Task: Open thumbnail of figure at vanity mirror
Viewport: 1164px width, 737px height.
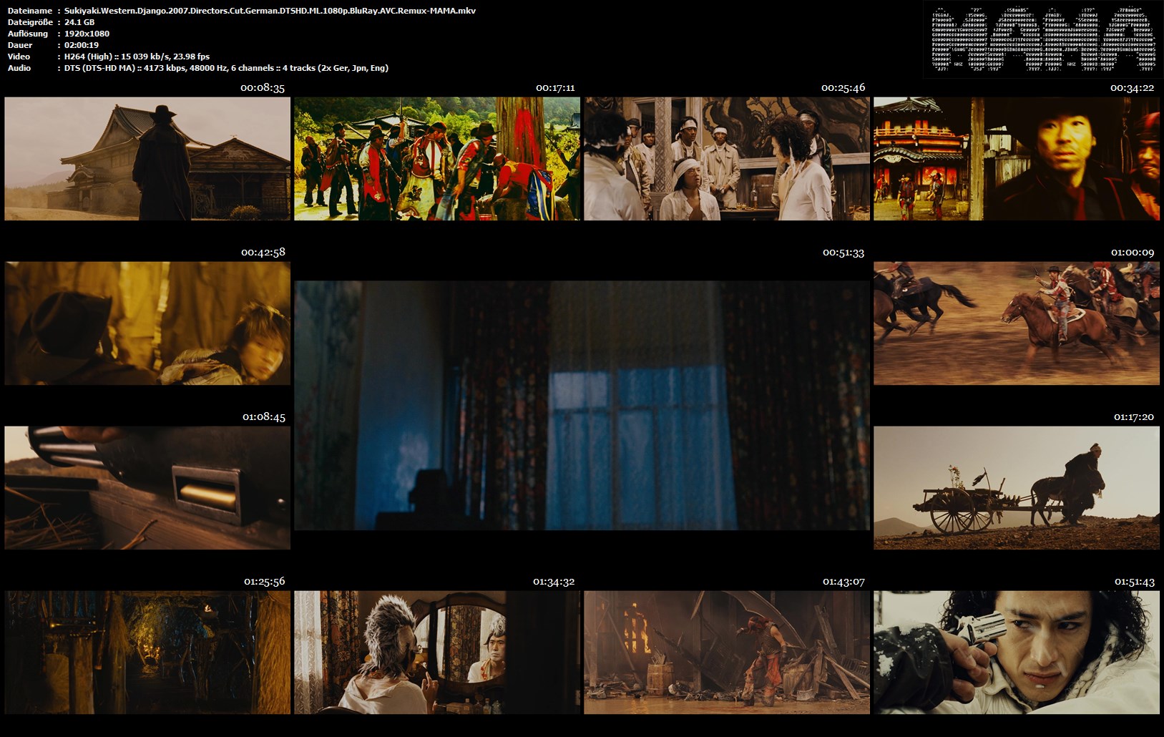Action: coord(437,653)
